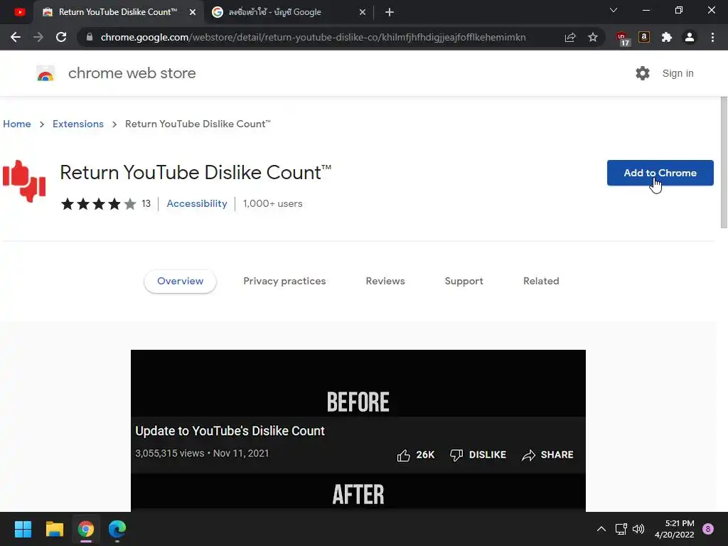Open the Related tab
This screenshot has width=728, height=546.
(541, 281)
